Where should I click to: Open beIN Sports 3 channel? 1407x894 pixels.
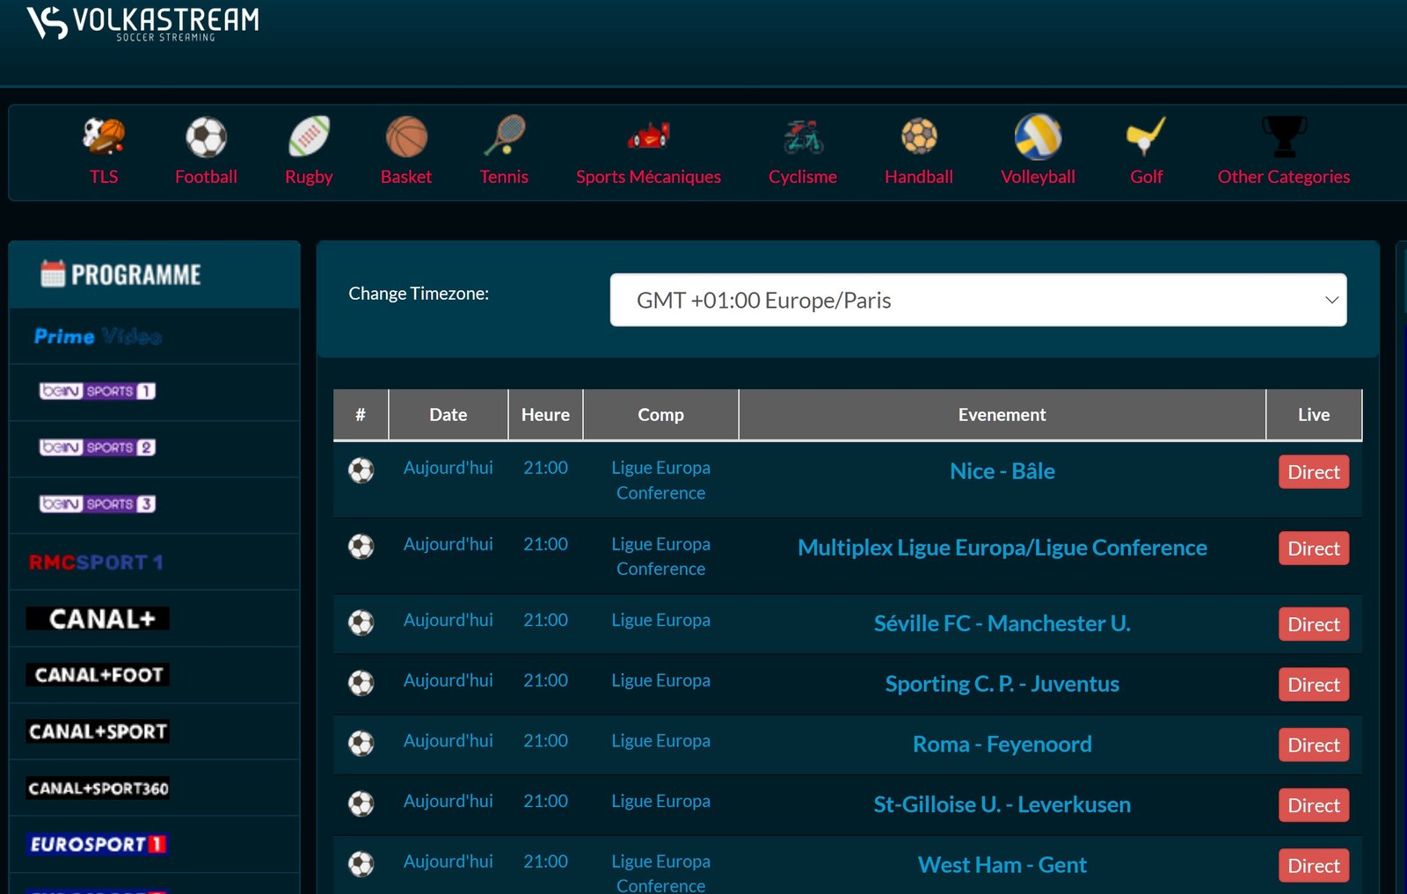tap(98, 504)
